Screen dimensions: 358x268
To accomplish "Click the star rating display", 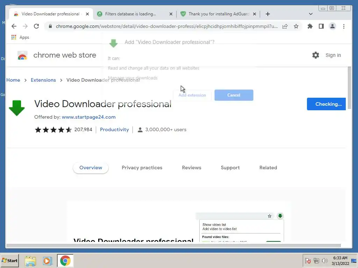I will [53, 130].
